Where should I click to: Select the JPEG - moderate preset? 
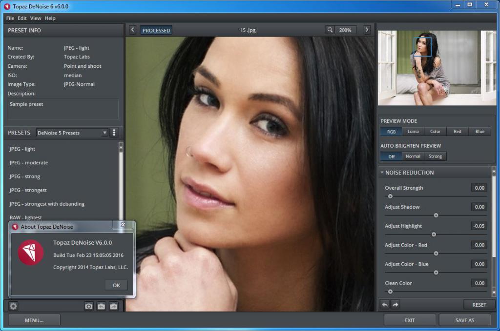pos(29,163)
